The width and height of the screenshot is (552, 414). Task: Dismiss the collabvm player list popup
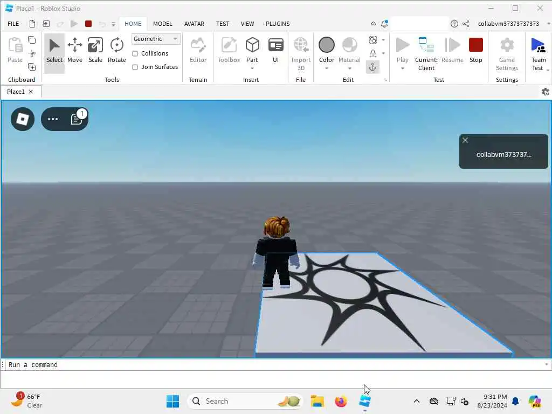tap(465, 140)
